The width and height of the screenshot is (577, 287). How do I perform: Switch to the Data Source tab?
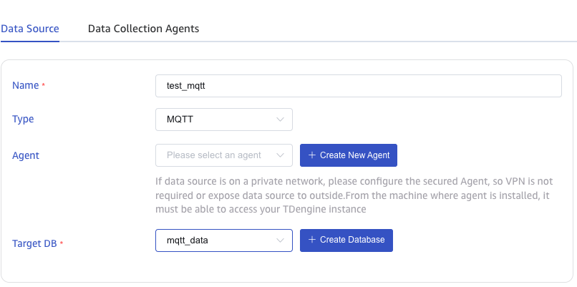pos(29,29)
